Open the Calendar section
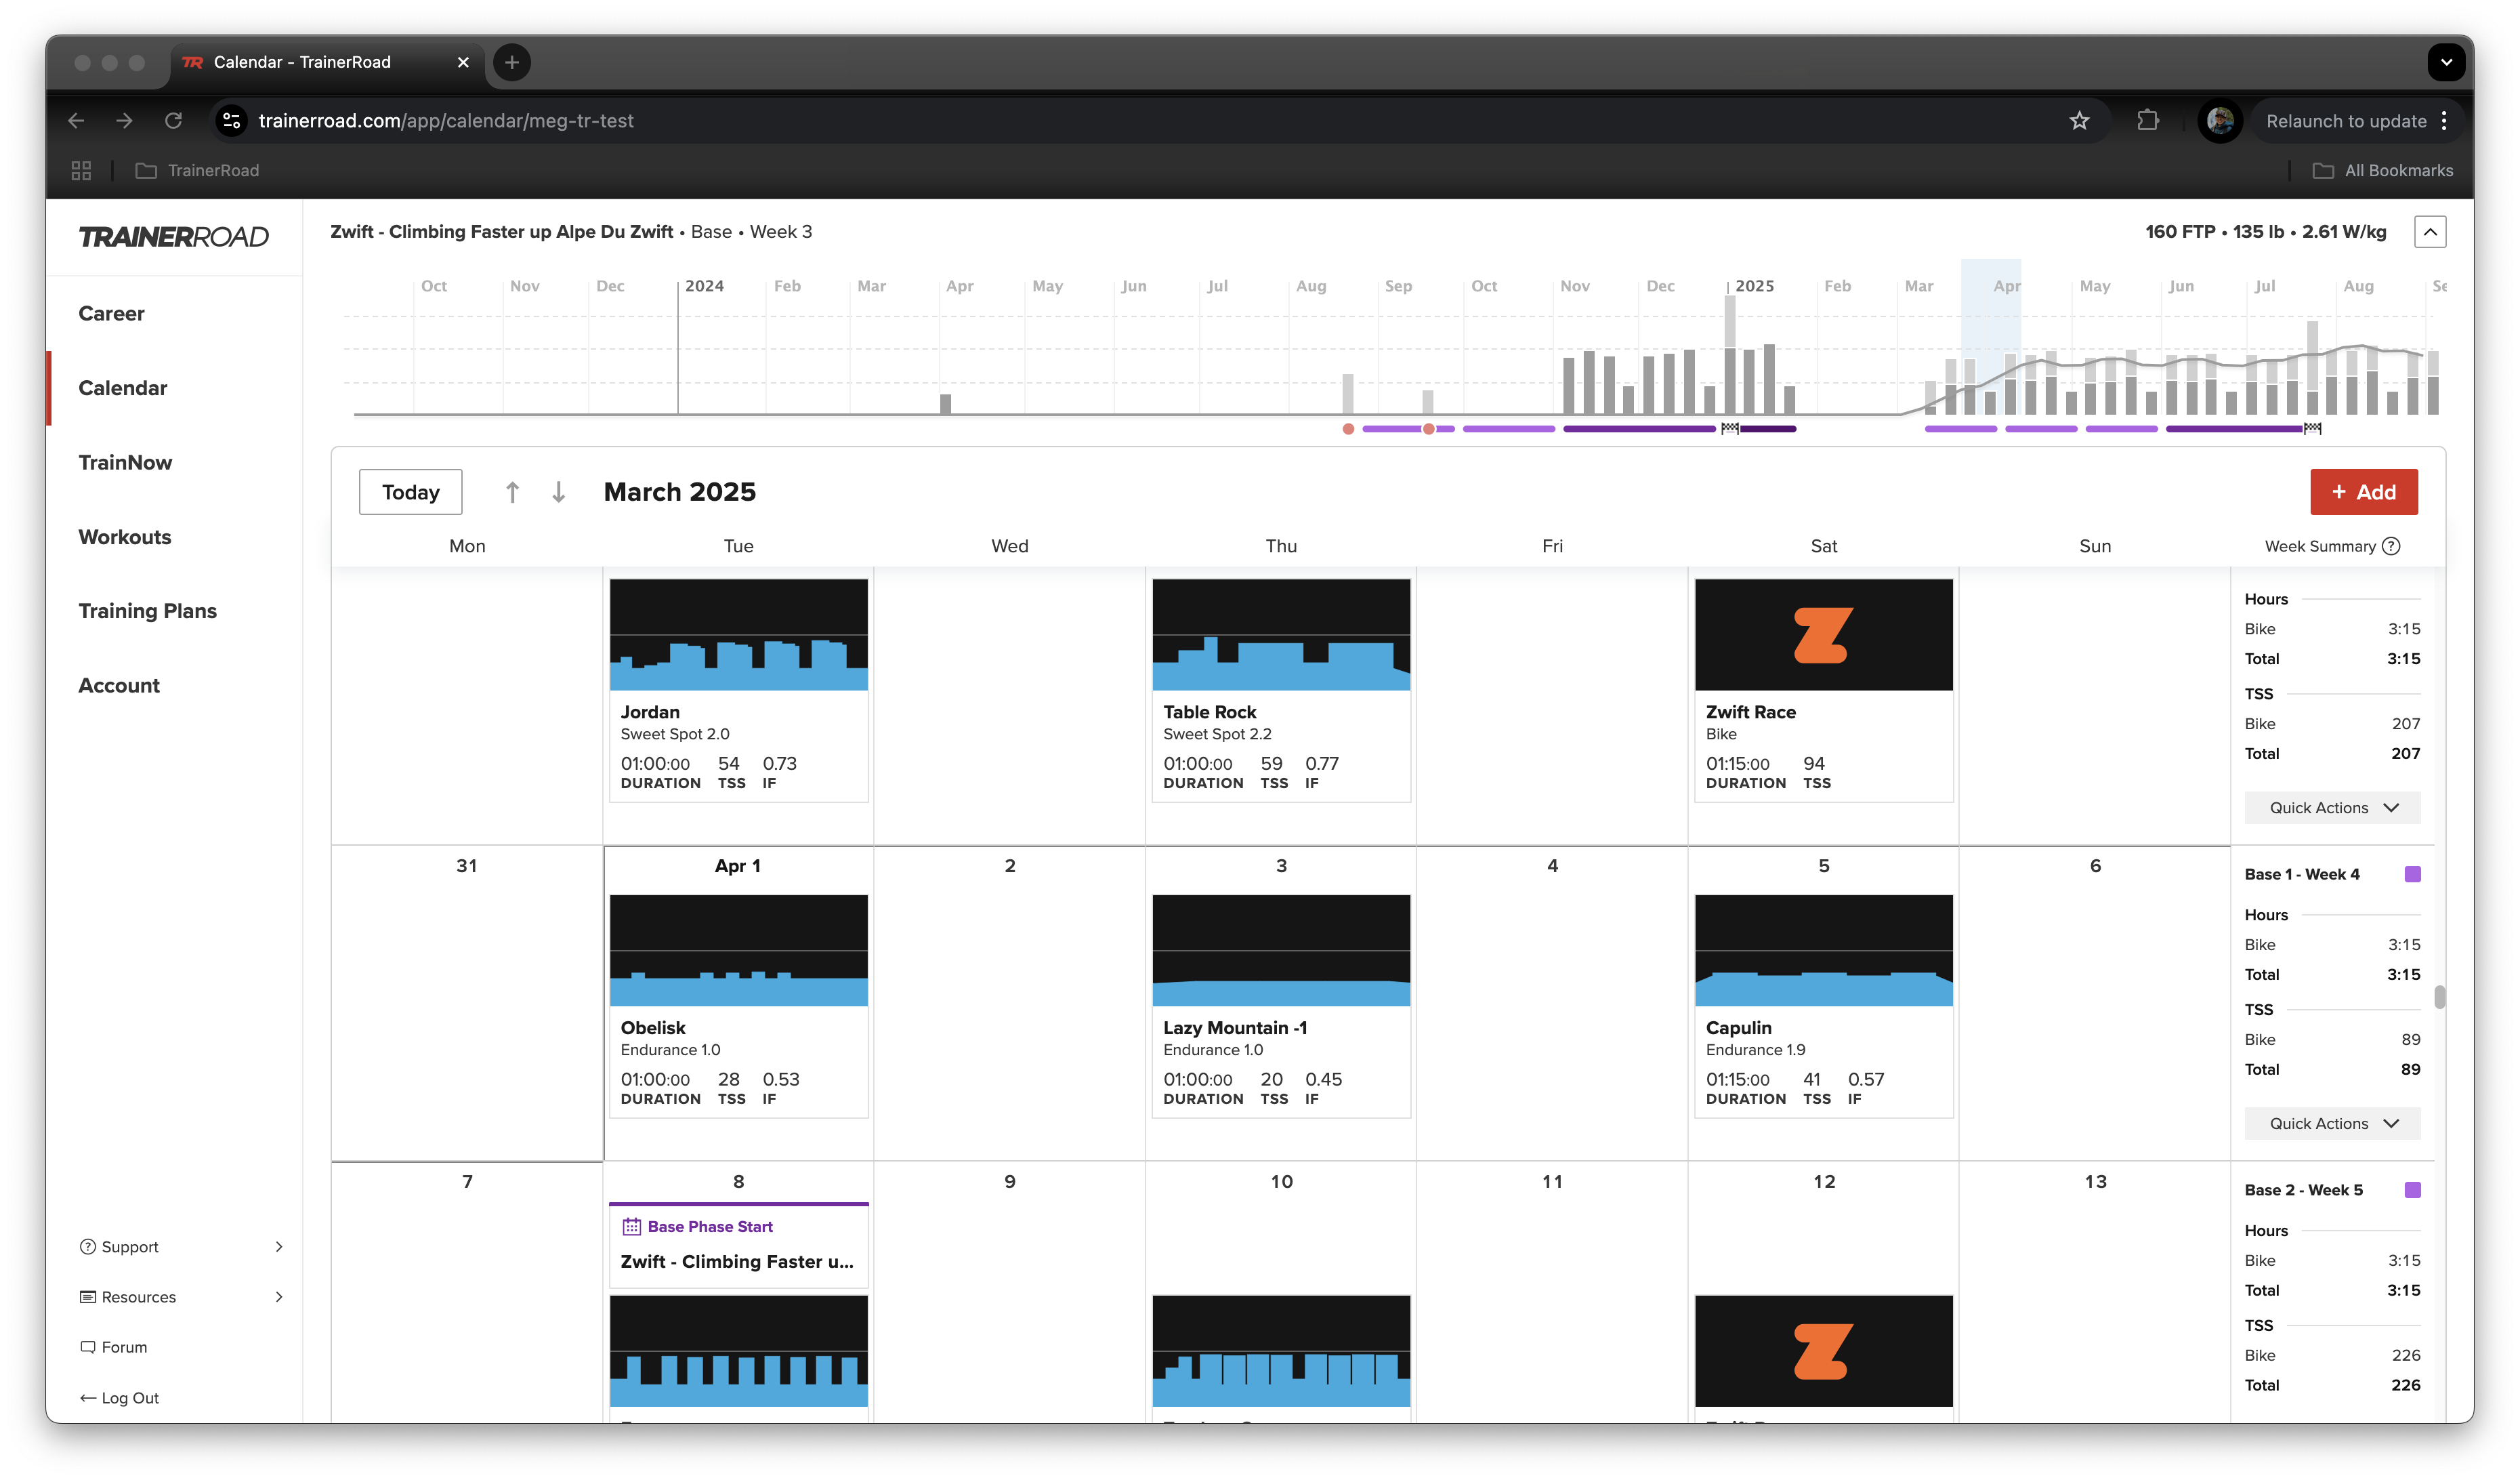This screenshot has height=1480, width=2520. pos(123,388)
